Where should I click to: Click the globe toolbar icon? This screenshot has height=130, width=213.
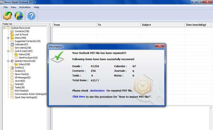pyautogui.click(x=19, y=16)
